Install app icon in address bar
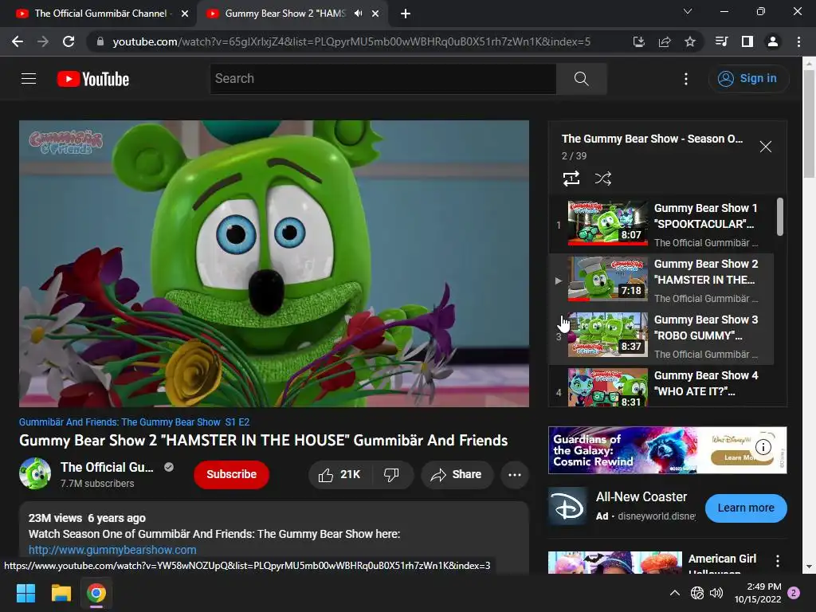Screen dimensions: 816x612 pyautogui.click(x=638, y=41)
